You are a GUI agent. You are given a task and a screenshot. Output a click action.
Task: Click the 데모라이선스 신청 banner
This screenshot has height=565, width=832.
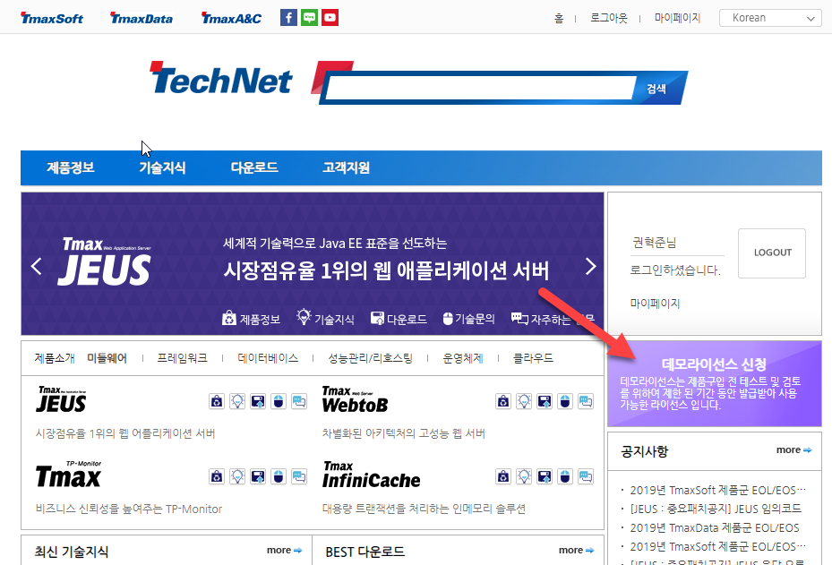click(714, 383)
